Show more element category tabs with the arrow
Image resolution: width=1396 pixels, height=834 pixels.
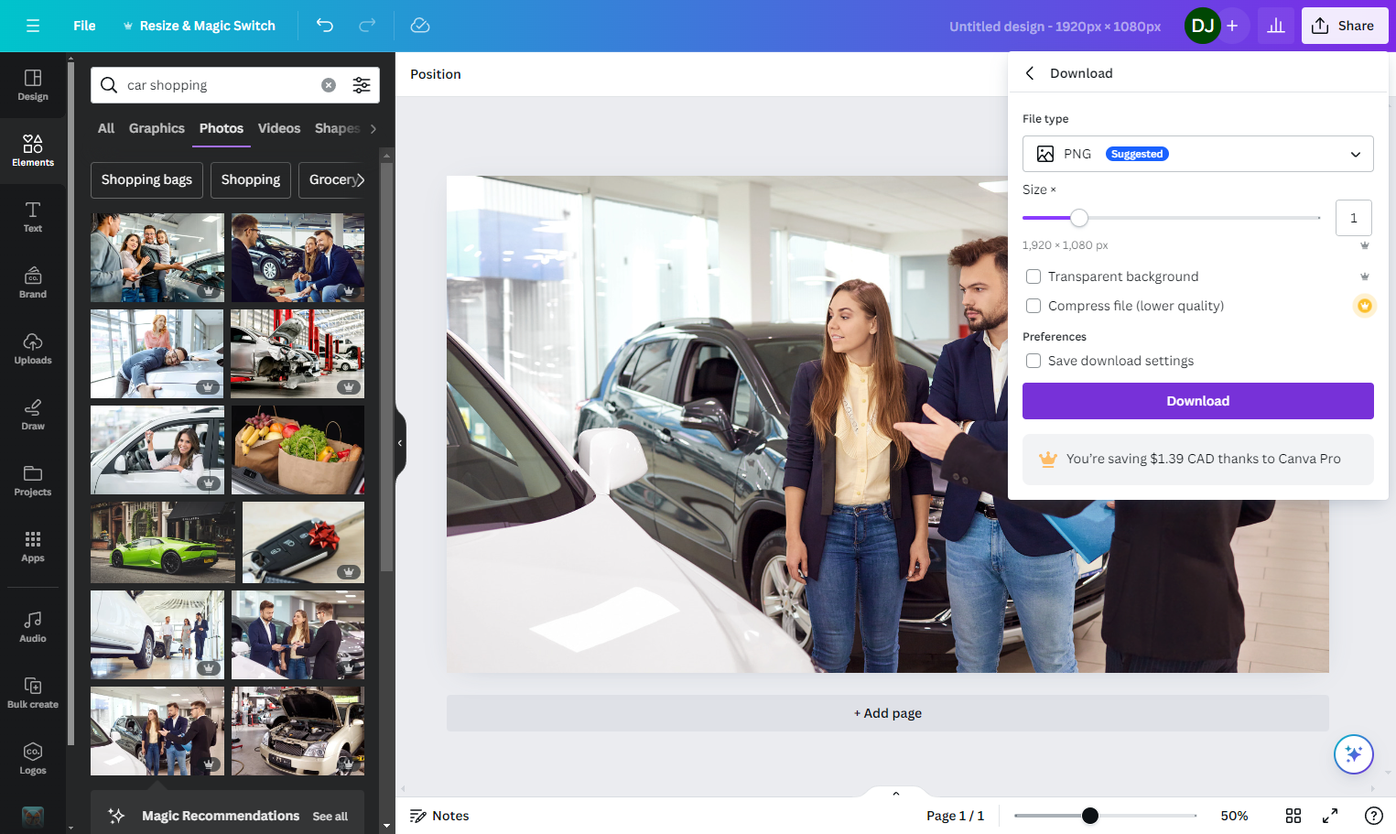point(373,129)
